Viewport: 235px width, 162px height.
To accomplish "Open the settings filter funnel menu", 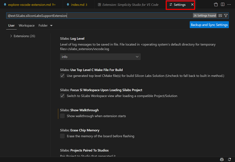I will pos(226,16).
